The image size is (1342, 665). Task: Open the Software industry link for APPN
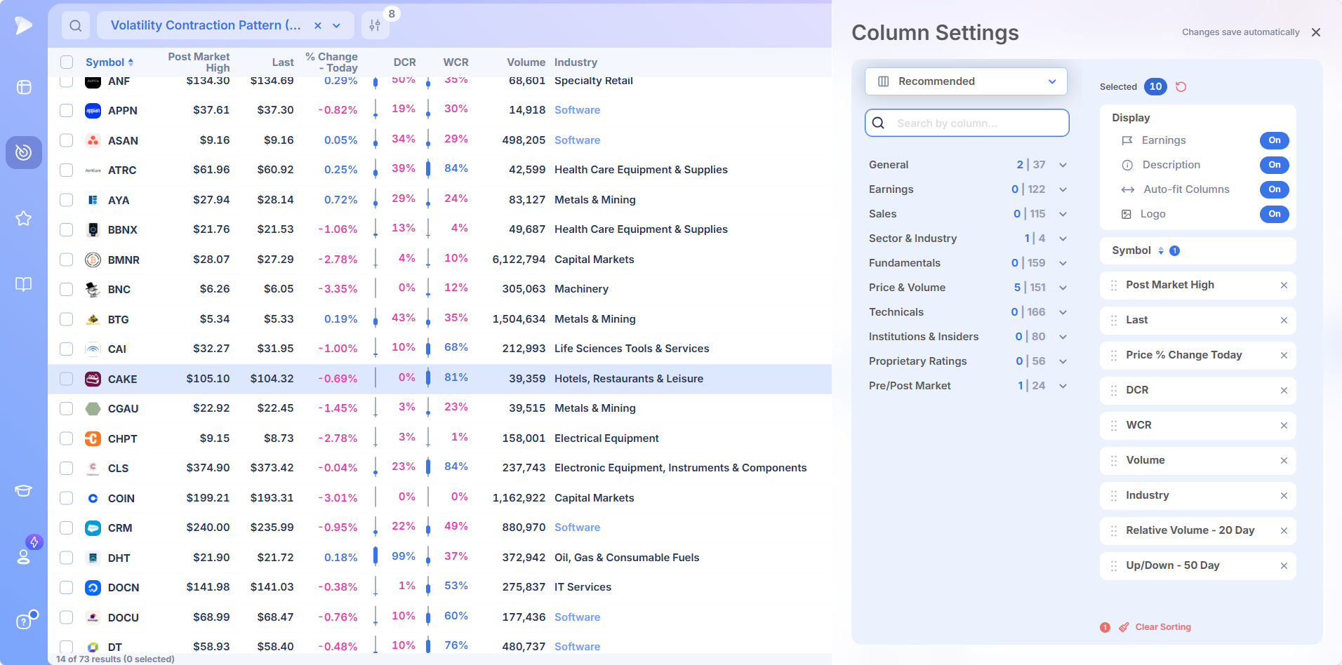[577, 110]
